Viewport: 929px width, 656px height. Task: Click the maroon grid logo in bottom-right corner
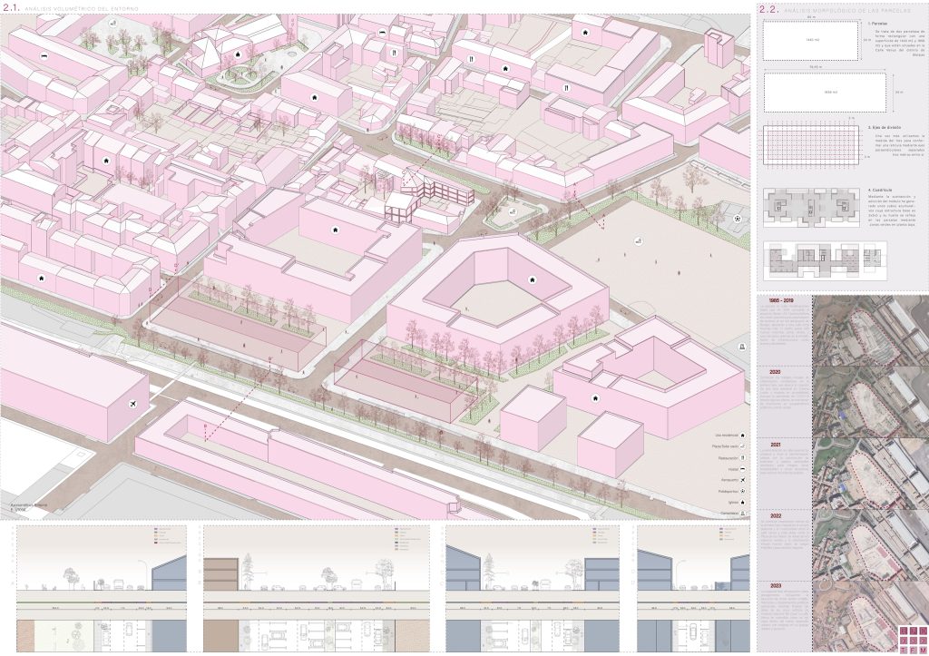909,639
